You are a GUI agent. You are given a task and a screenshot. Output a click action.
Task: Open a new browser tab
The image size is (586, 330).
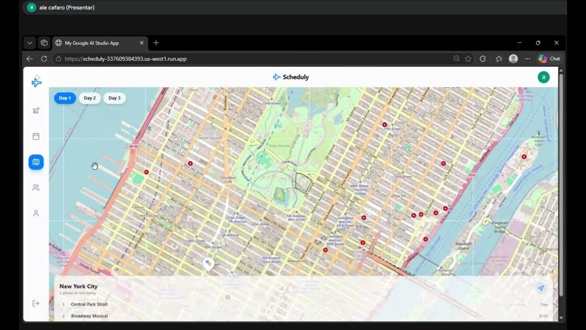[156, 43]
